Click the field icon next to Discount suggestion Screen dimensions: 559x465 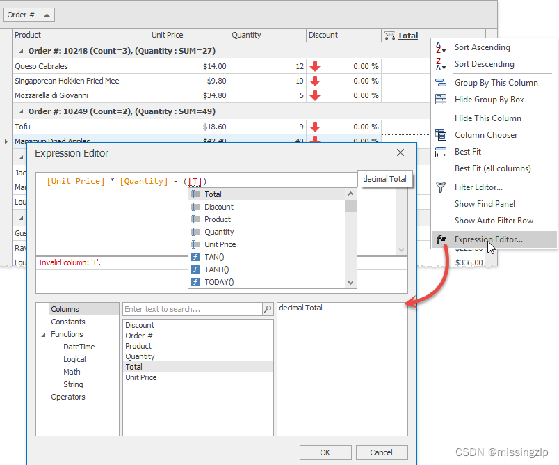tap(195, 207)
